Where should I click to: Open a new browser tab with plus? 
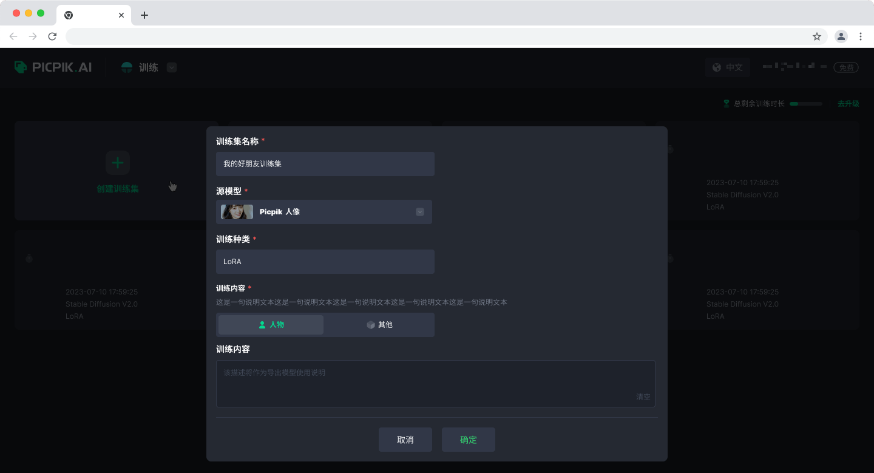144,15
